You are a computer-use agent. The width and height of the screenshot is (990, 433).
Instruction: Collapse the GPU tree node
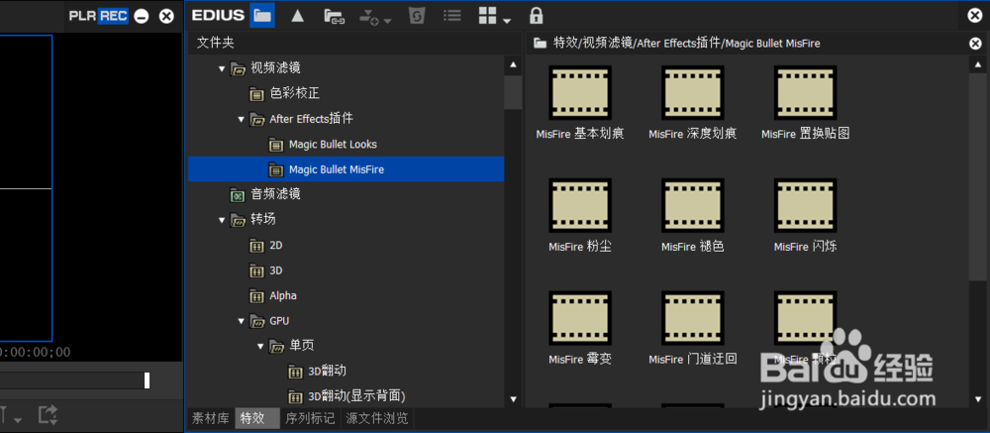[241, 321]
